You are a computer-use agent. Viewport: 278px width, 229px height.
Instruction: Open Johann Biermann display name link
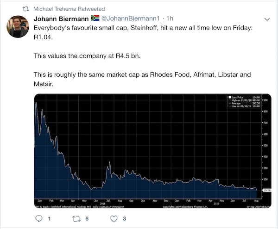click(x=61, y=19)
